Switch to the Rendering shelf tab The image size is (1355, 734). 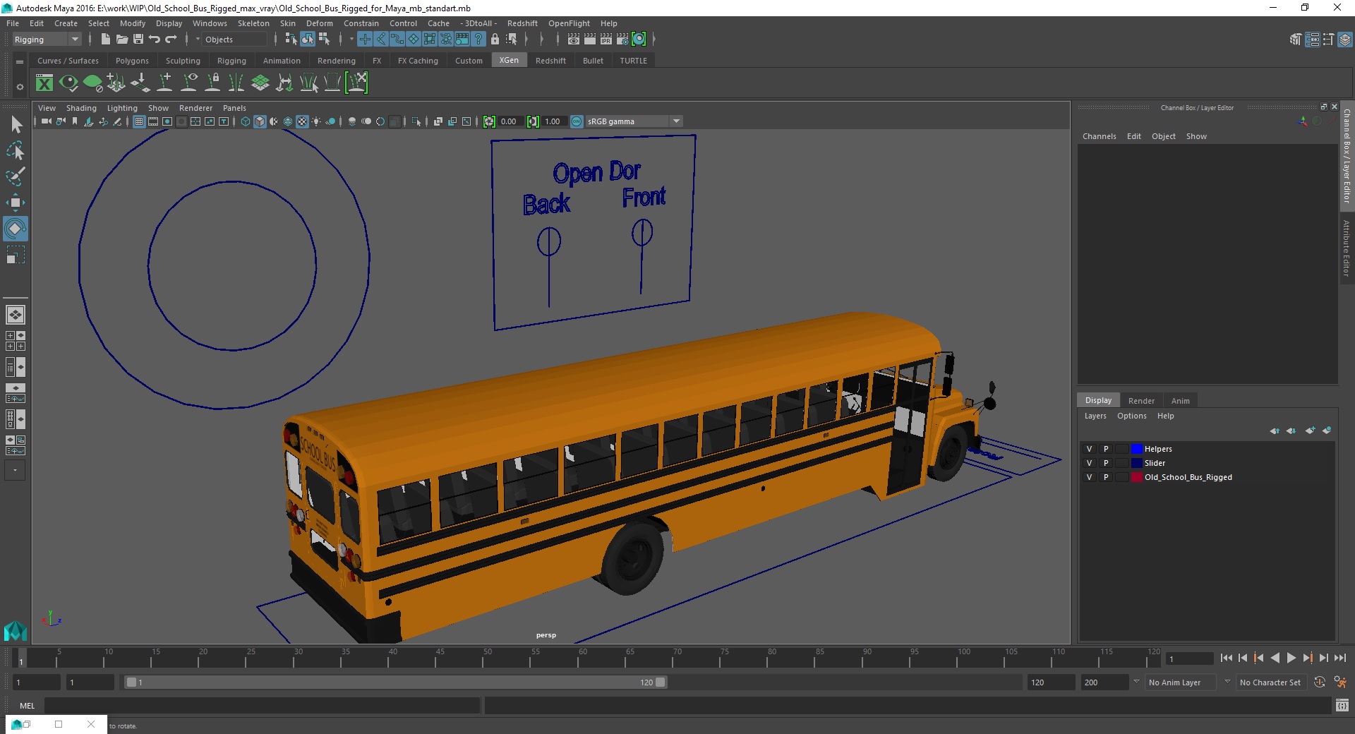(x=336, y=61)
